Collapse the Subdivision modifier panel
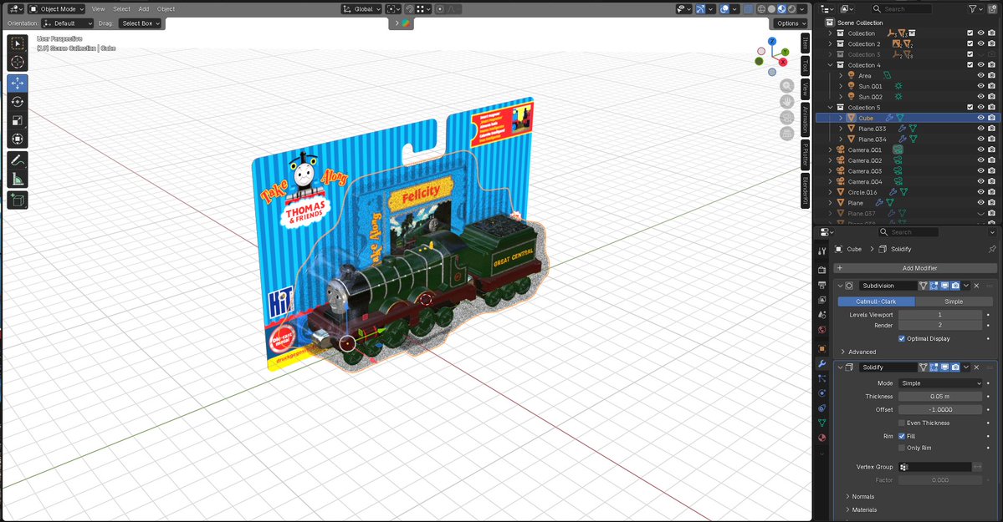Screen dimensions: 1003x522 pos(840,286)
